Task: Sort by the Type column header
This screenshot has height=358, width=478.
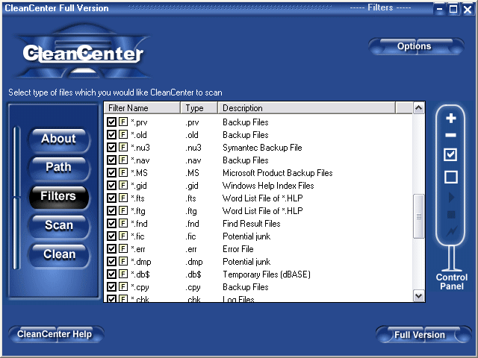Action: 199,108
